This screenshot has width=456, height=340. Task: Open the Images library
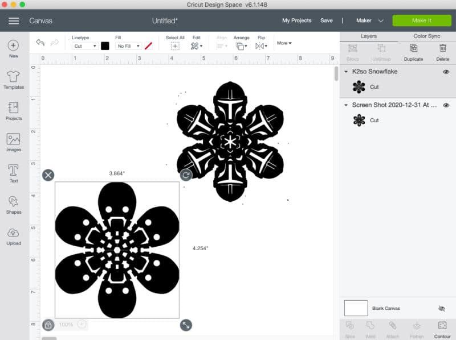click(14, 142)
